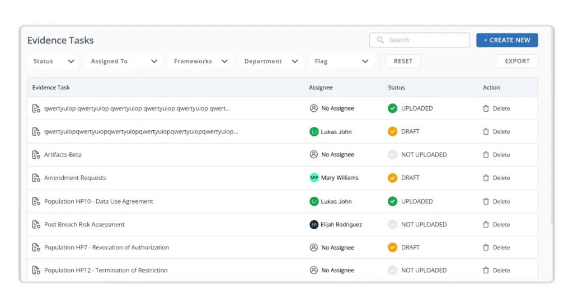This screenshot has width=573, height=308.
Task: Click the document icon beside Post Breach Risk Assessment
Action: 36,224
